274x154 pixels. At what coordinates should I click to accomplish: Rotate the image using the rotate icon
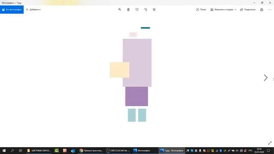146,9
